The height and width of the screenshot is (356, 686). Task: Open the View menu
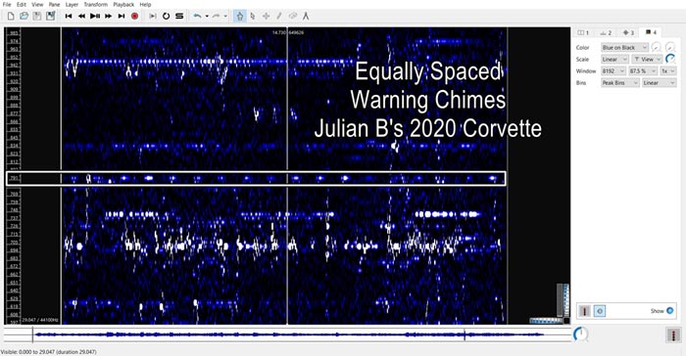pos(37,4)
